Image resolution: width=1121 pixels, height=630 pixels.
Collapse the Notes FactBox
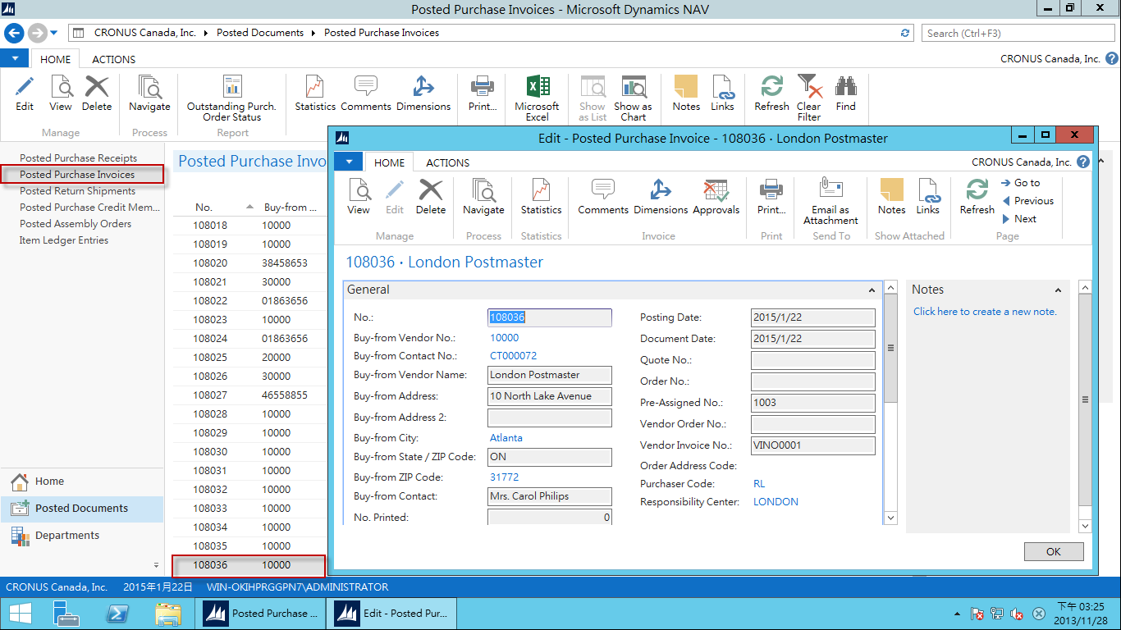1058,290
